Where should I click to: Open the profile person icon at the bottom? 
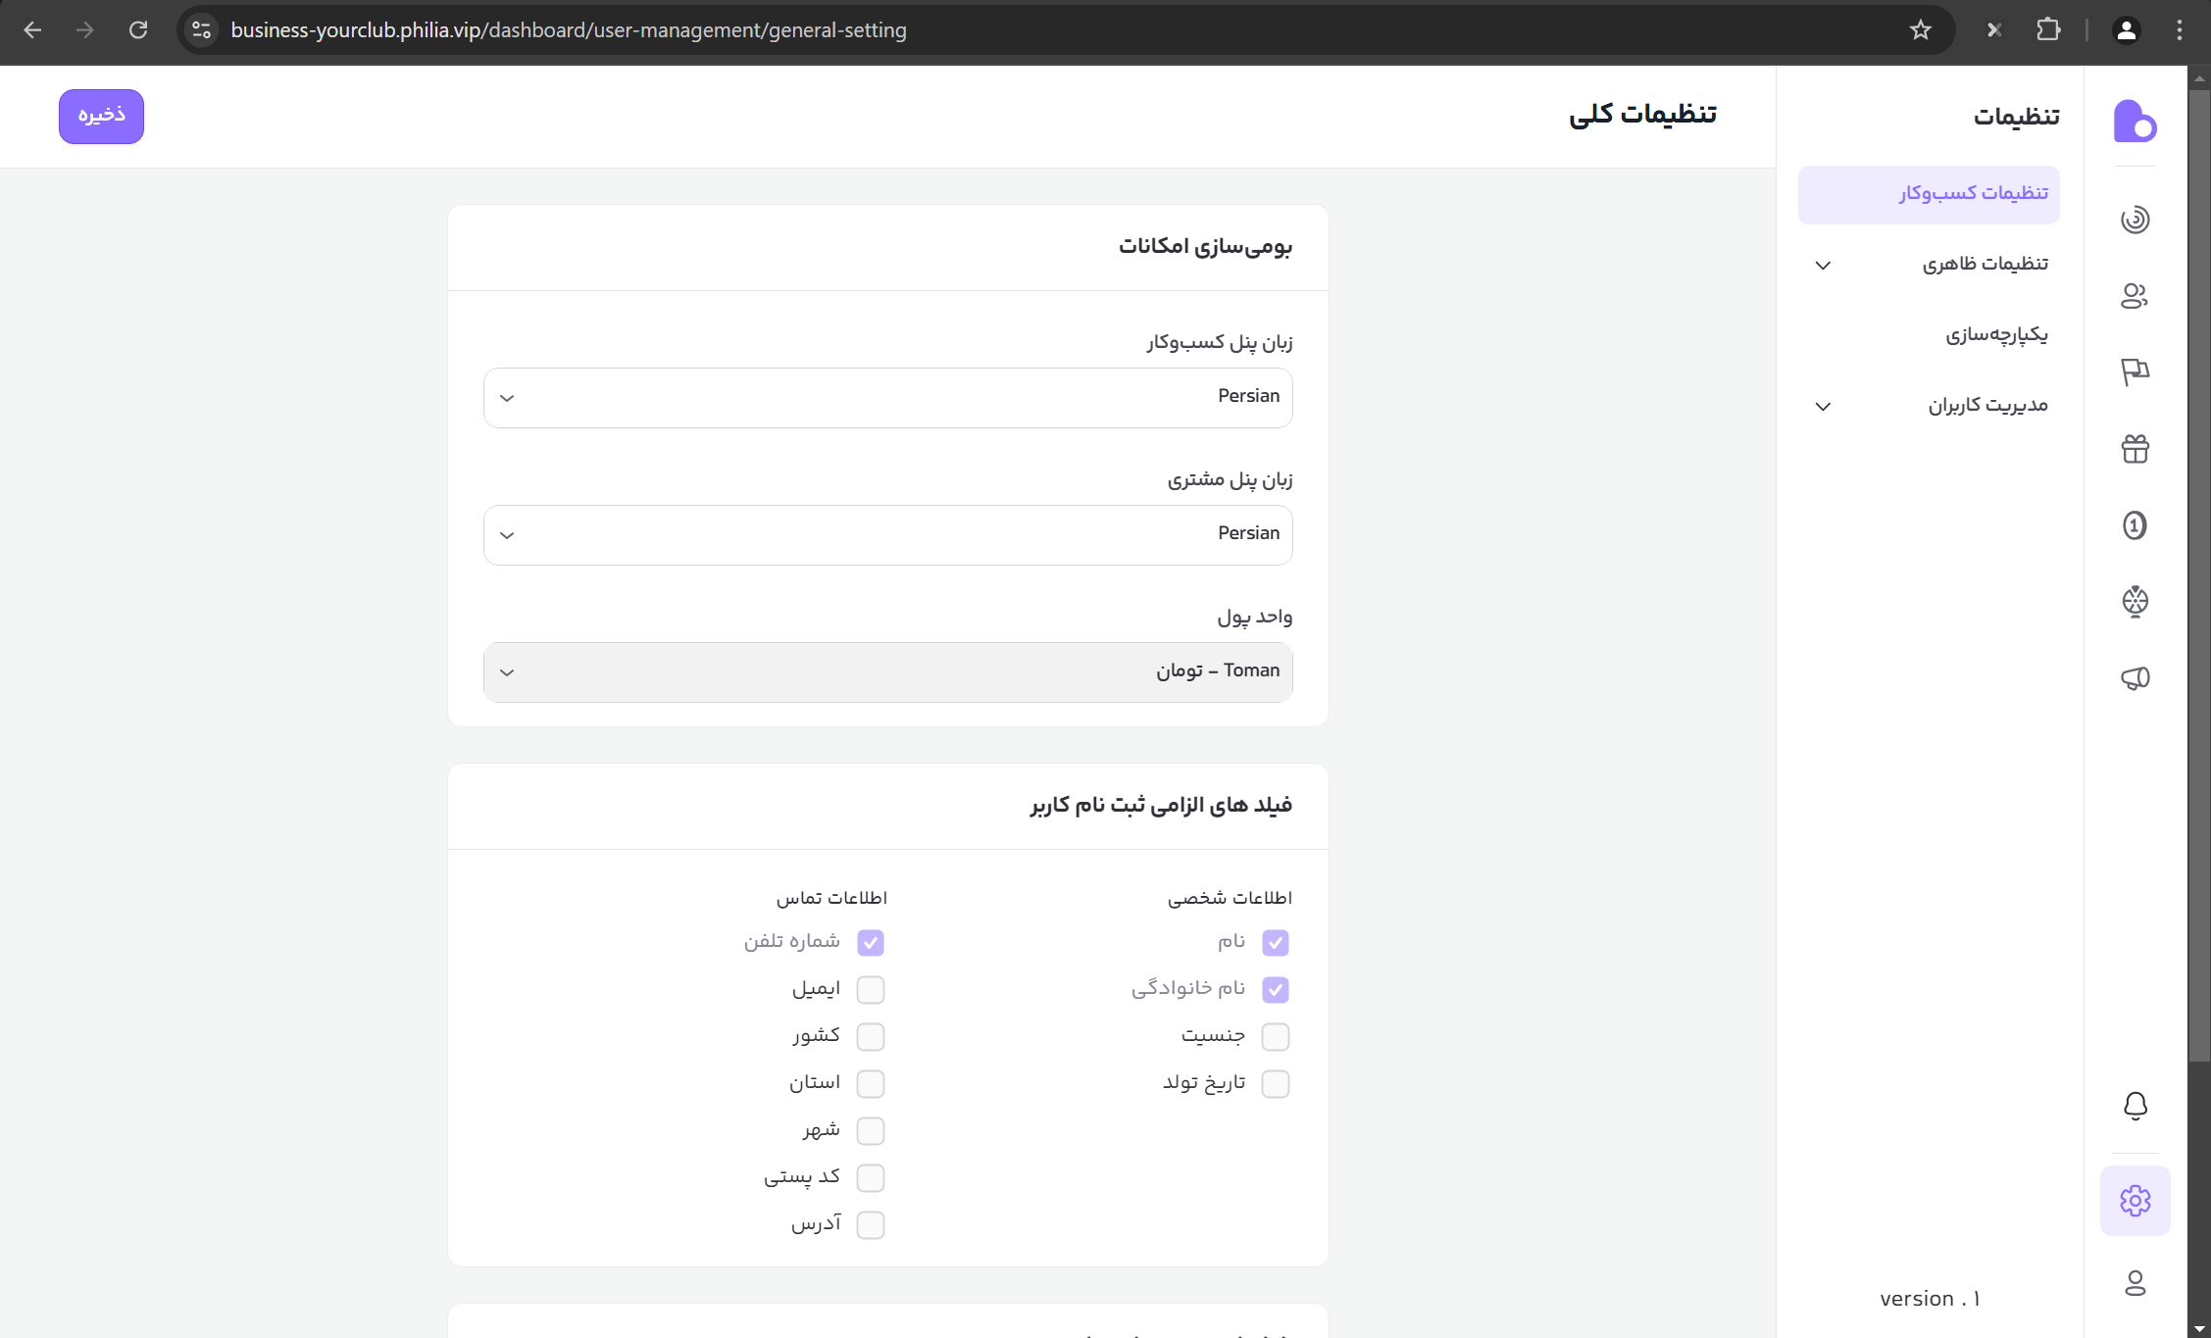(x=2135, y=1283)
